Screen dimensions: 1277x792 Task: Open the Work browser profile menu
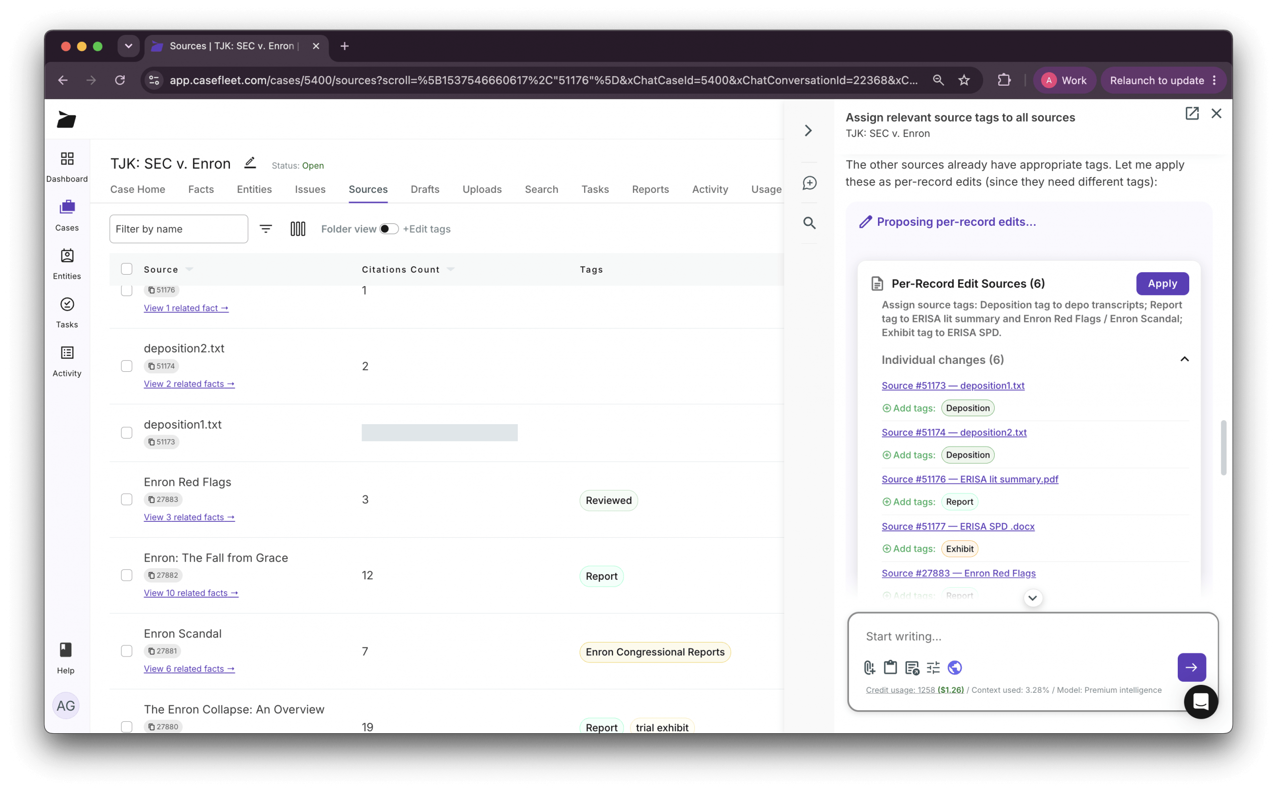pos(1064,80)
